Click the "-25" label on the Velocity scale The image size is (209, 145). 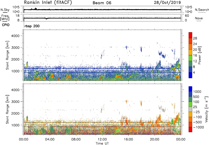click(197, 112)
